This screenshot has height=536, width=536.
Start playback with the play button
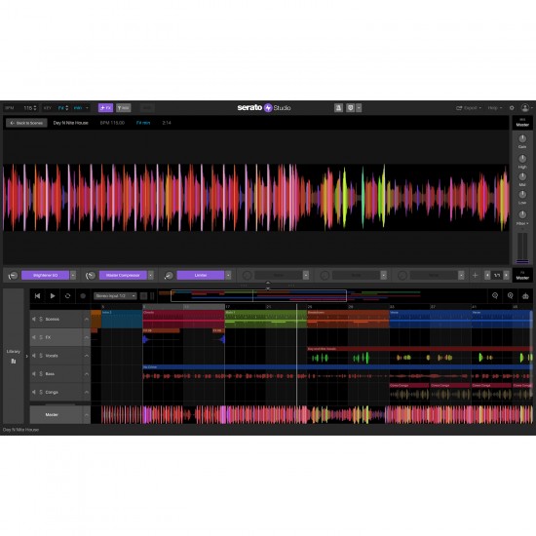tap(53, 296)
